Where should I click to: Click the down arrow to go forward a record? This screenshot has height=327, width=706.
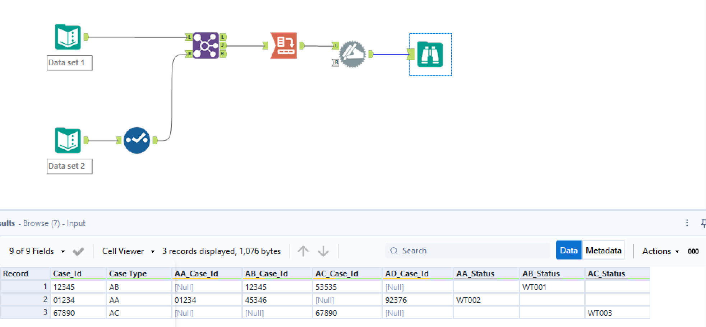tap(323, 251)
